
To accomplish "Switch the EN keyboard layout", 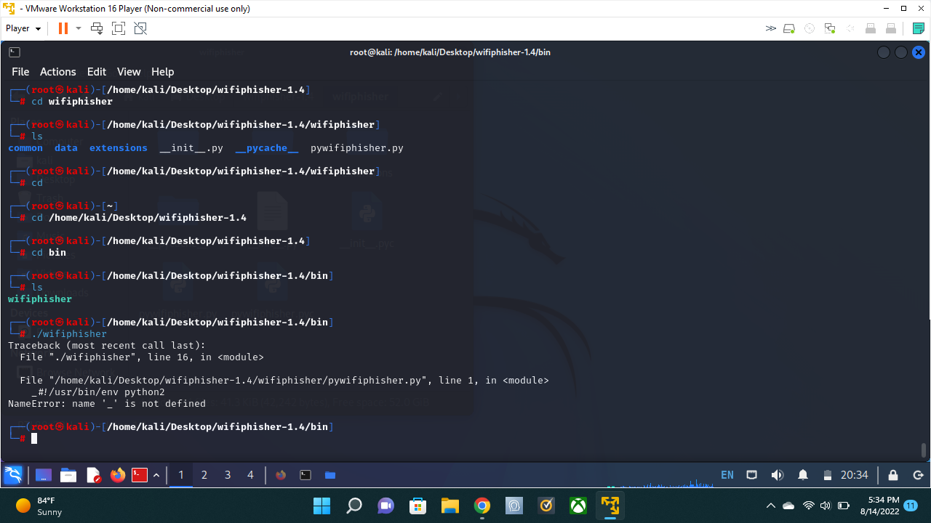I will coord(727,474).
